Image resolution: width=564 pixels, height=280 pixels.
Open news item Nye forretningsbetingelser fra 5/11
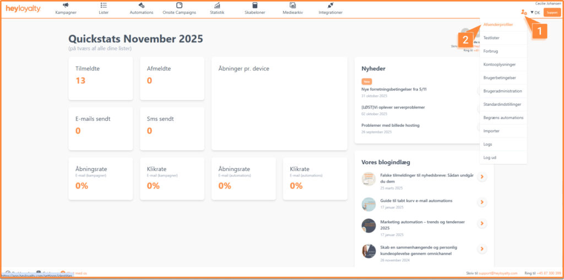click(x=394, y=89)
